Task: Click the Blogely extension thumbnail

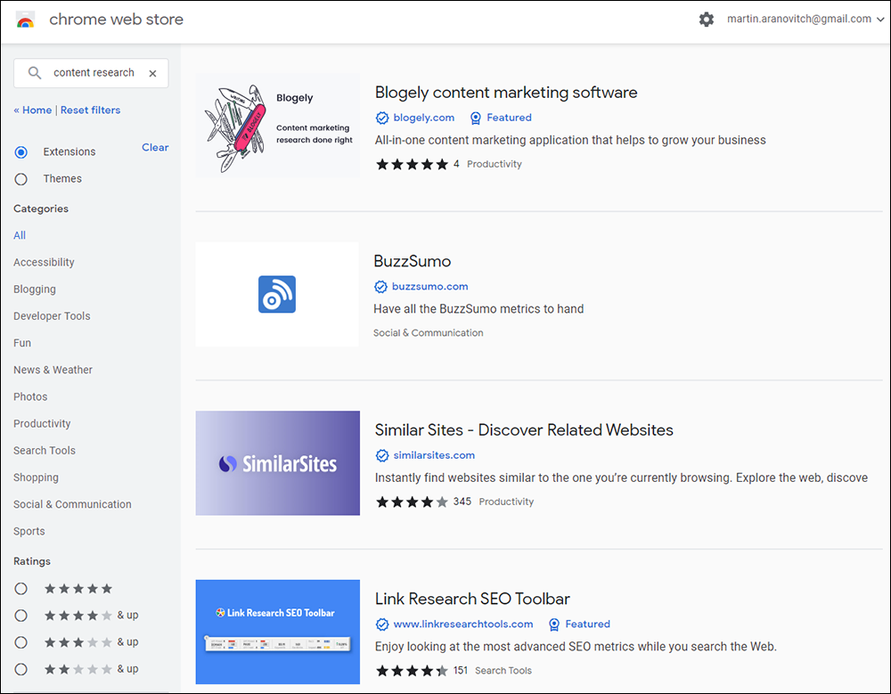Action: (278, 126)
